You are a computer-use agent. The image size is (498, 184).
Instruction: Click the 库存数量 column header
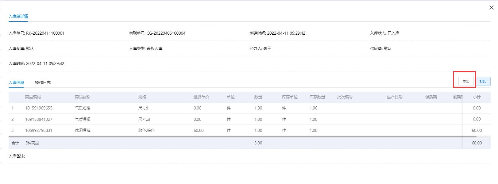[317, 97]
